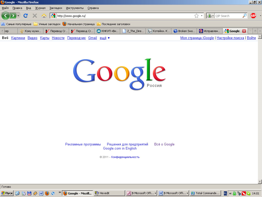Image resolution: width=262 pixels, height=197 pixels.
Task: Open the Google.com in English link
Action: tap(120, 149)
